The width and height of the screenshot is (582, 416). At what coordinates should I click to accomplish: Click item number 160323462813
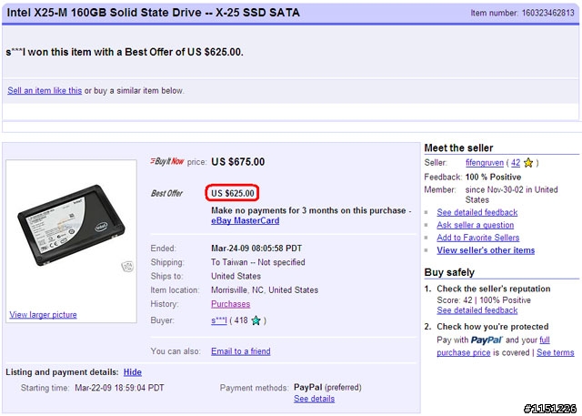[547, 13]
